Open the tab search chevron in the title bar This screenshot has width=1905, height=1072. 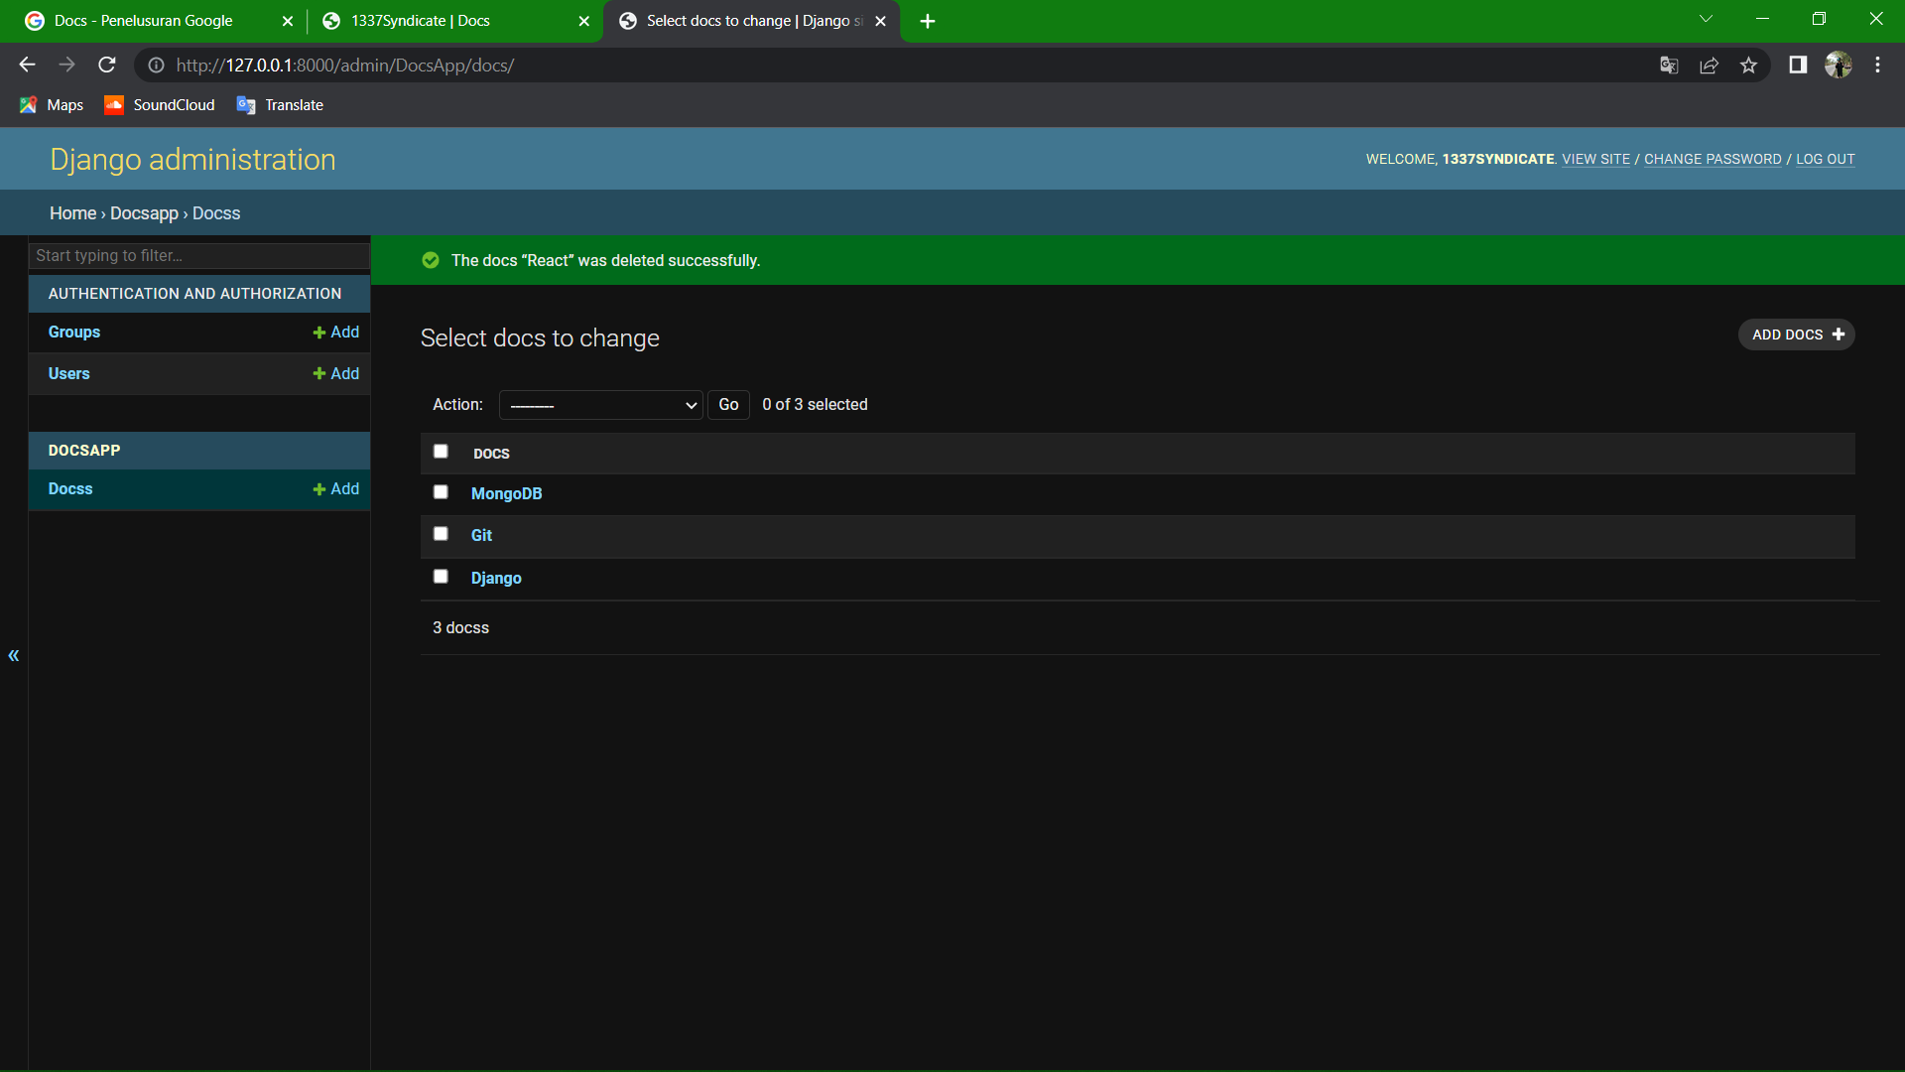tap(1706, 20)
